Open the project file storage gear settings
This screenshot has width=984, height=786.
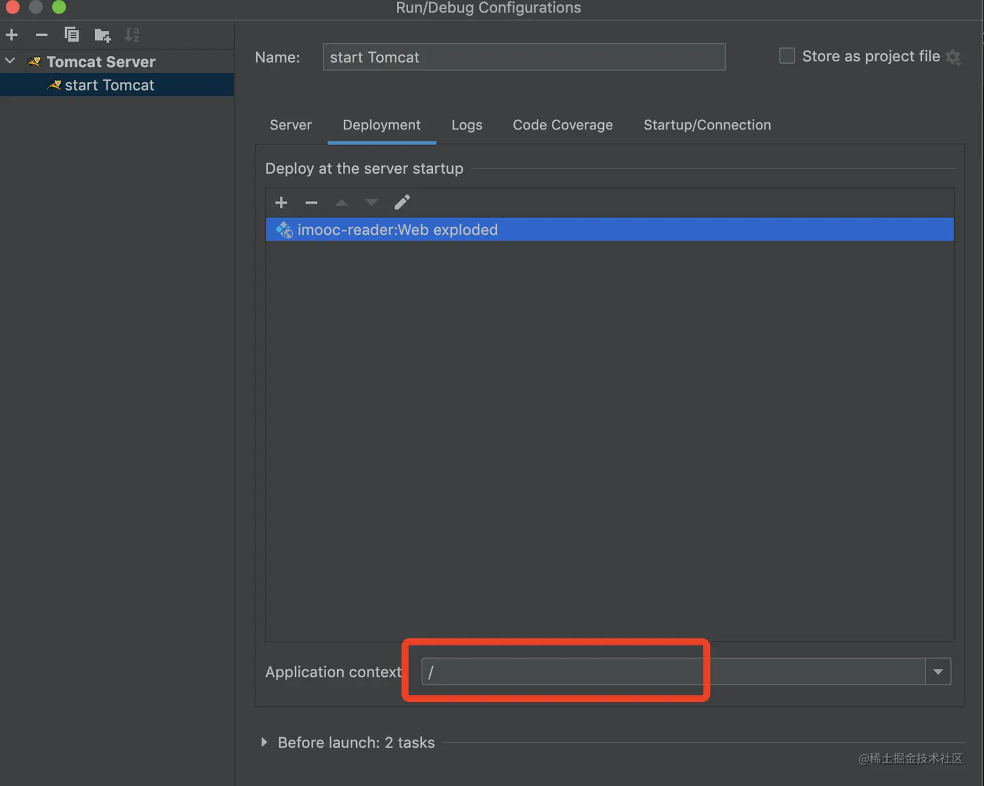953,57
